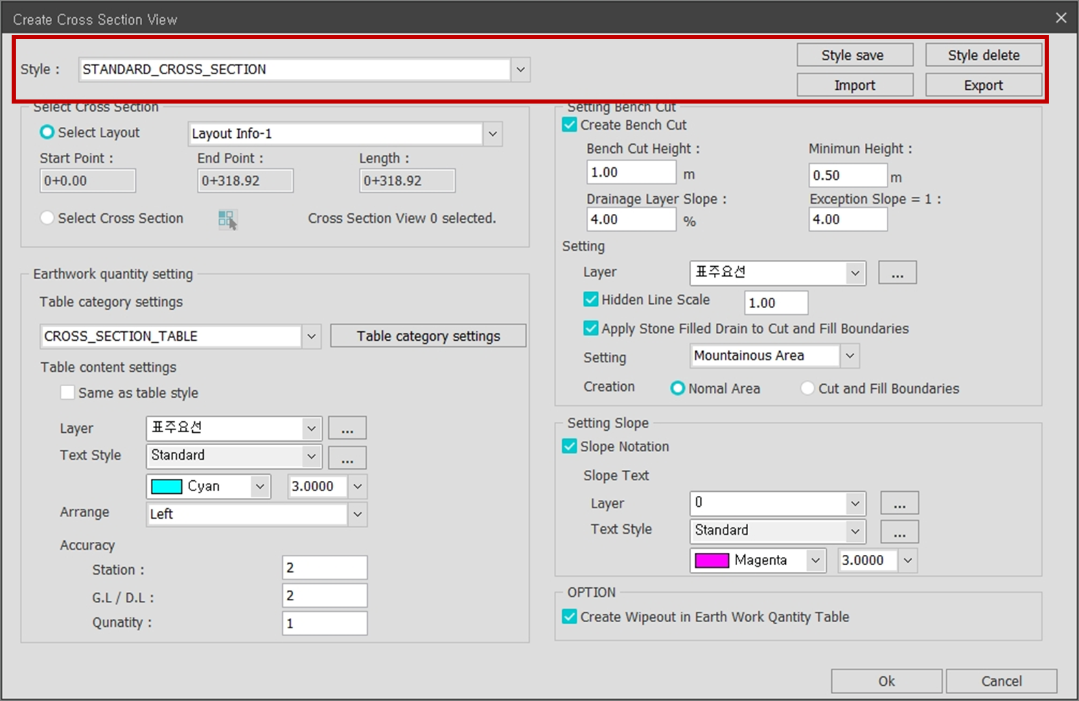1079x701 pixels.
Task: Click browse button next to Slope Text Style
Action: tap(899, 532)
